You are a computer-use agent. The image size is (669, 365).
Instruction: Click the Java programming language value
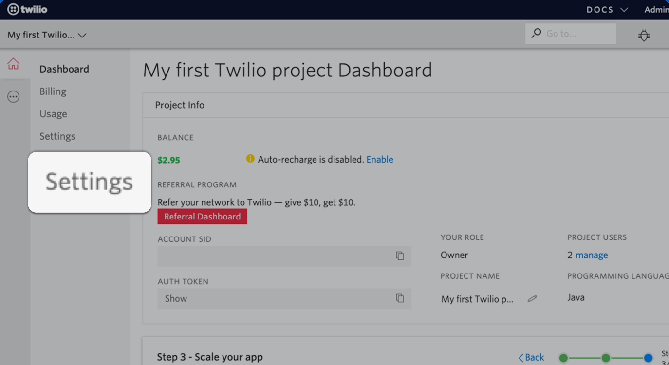click(576, 297)
